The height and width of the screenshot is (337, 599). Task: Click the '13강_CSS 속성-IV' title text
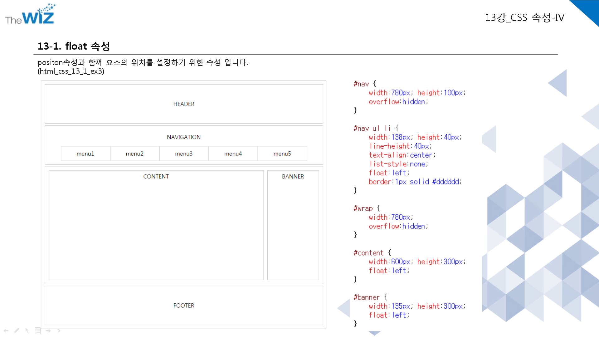point(524,17)
